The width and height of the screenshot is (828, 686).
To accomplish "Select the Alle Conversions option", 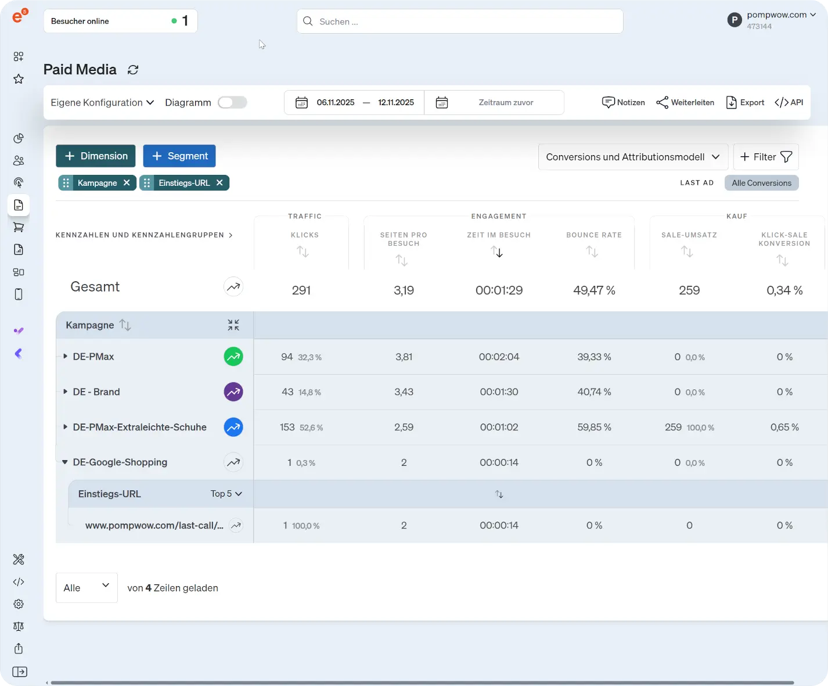I will point(761,182).
